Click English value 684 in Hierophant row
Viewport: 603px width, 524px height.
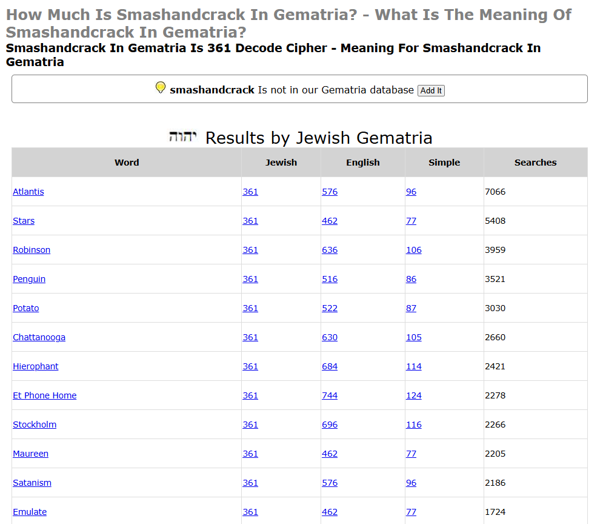(x=330, y=367)
